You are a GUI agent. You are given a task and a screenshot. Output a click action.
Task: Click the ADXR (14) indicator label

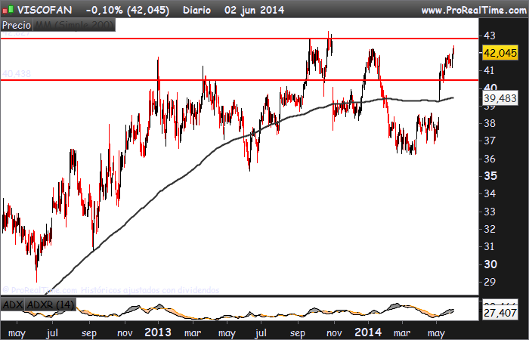click(51, 304)
